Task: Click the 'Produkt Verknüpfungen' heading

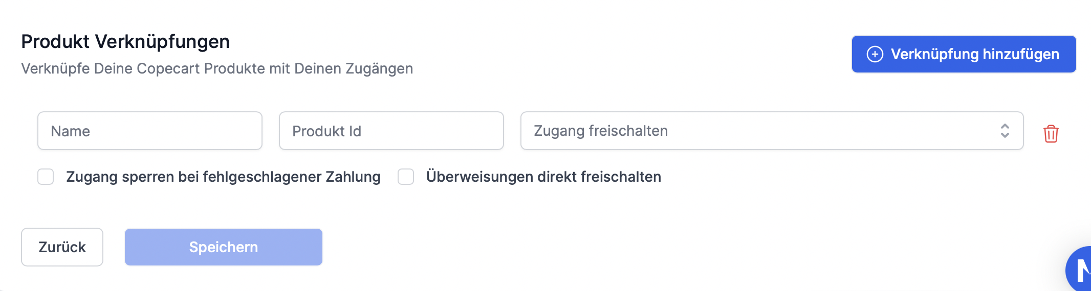Action: pos(125,41)
